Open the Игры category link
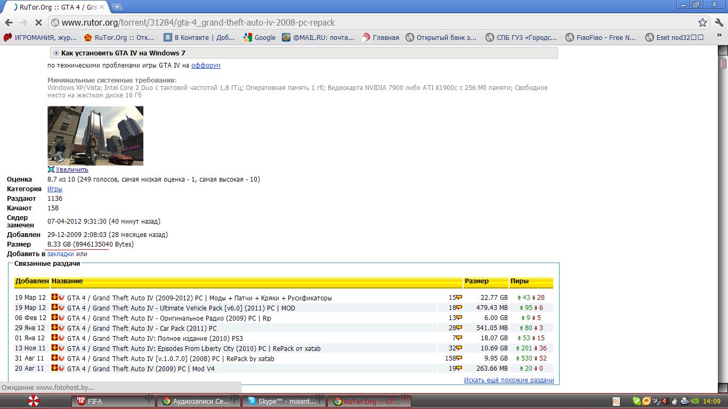Screen dimensions: 728x409 [55, 189]
